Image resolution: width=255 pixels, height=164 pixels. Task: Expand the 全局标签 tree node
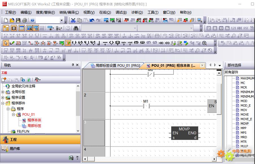click(x=3, y=92)
